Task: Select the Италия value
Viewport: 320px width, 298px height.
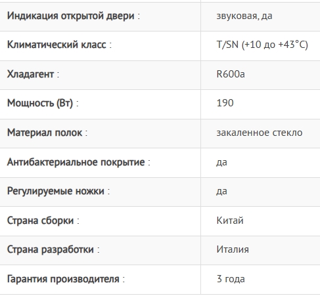Action: coord(233,249)
